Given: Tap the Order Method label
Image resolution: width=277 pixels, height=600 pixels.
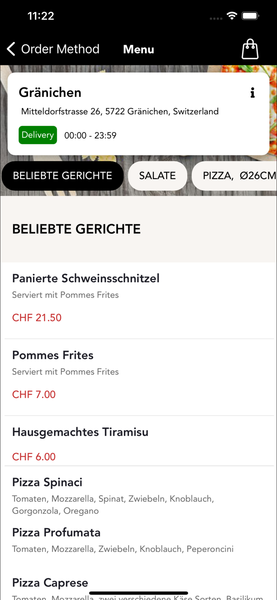Looking at the screenshot, I should click(x=60, y=49).
